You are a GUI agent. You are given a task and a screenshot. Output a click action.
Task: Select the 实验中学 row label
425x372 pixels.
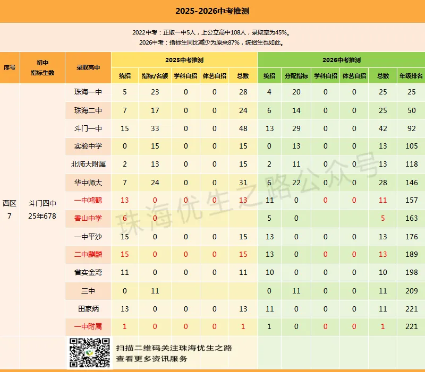tap(88, 146)
